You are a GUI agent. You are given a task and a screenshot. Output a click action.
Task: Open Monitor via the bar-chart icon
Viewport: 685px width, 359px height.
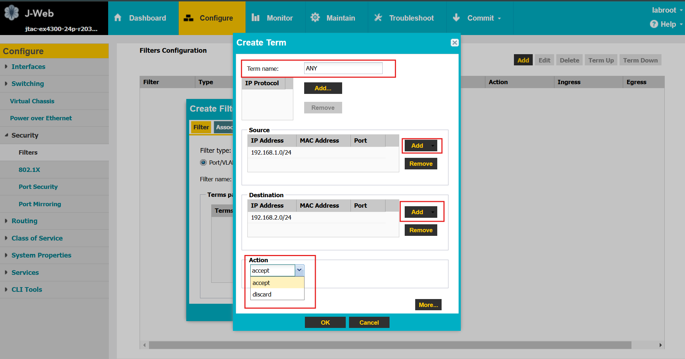pos(255,17)
